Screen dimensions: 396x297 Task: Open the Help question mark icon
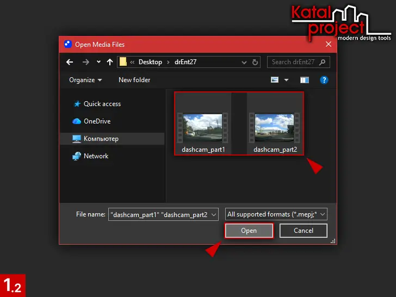click(324, 80)
